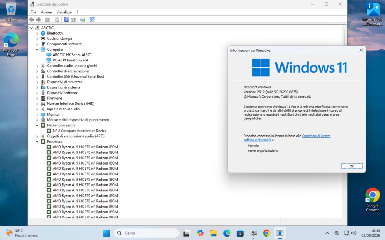385x240 pixels.
Task: Expand the Dispositivi di sistema category
Action: coord(37,87)
